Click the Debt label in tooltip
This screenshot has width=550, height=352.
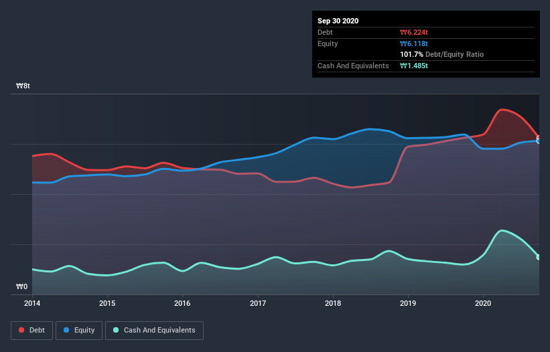[325, 32]
